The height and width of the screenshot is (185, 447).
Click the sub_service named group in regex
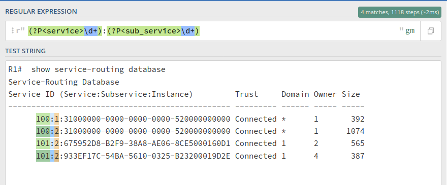(x=153, y=31)
